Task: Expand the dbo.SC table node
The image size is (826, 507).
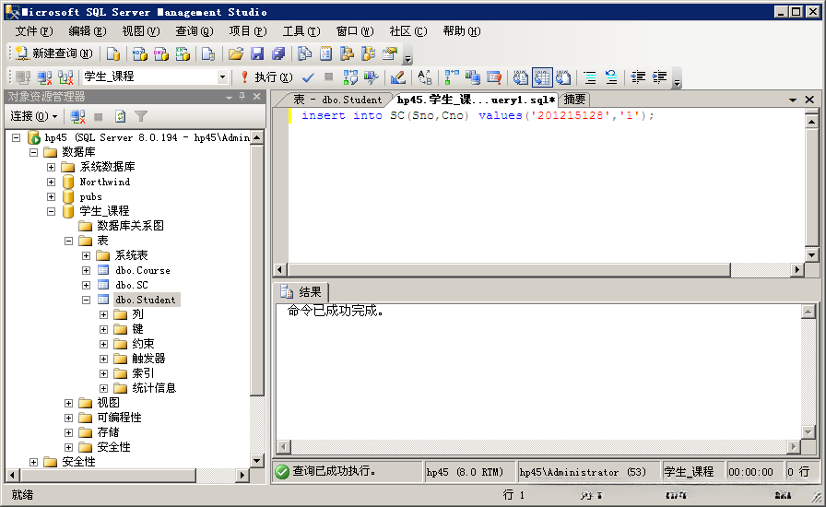Action: pos(87,285)
